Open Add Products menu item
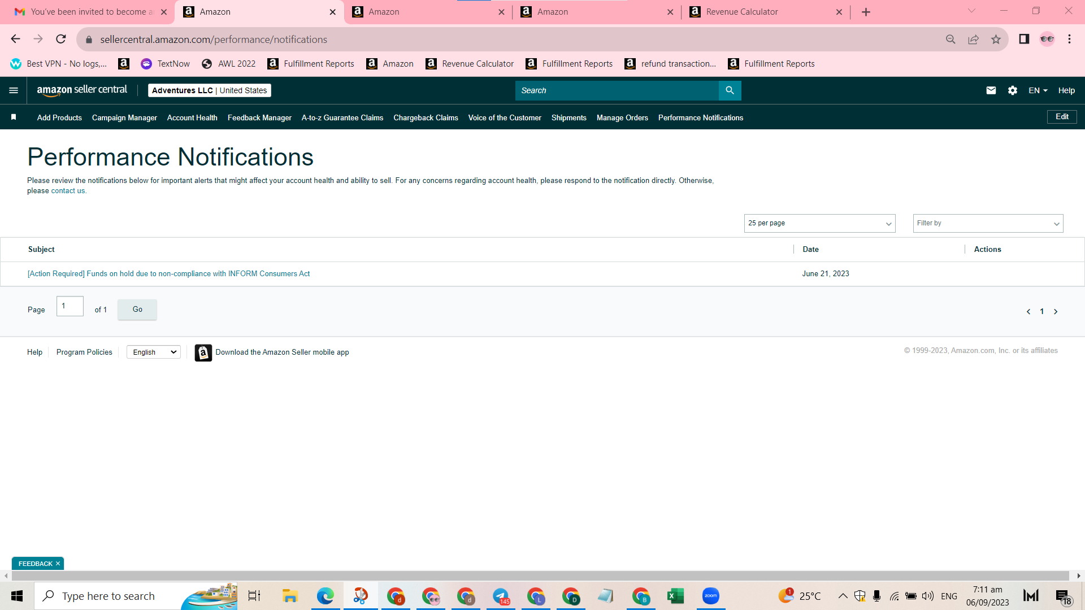Viewport: 1085px width, 610px height. pyautogui.click(x=59, y=117)
